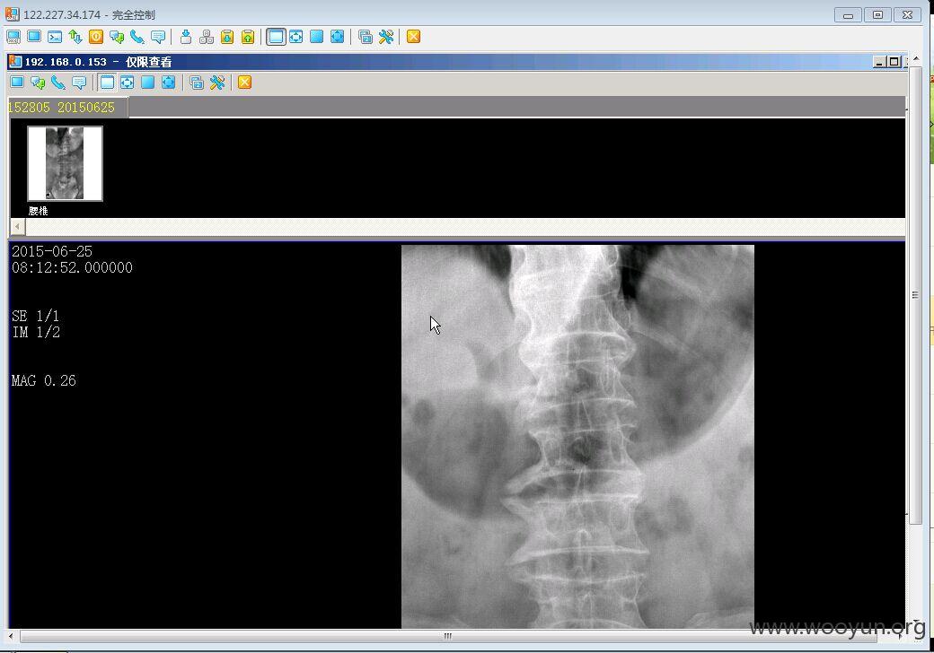Click the IM 1/2 overlay text
The width and height of the screenshot is (934, 653).
point(36,333)
